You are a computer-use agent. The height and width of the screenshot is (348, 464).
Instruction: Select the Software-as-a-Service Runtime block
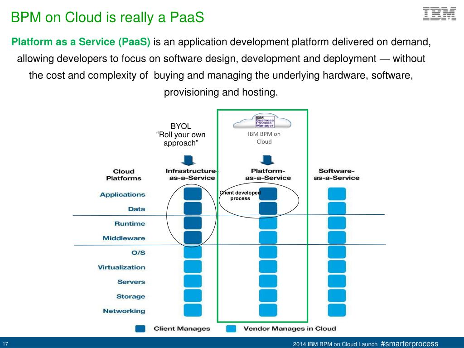(x=337, y=223)
